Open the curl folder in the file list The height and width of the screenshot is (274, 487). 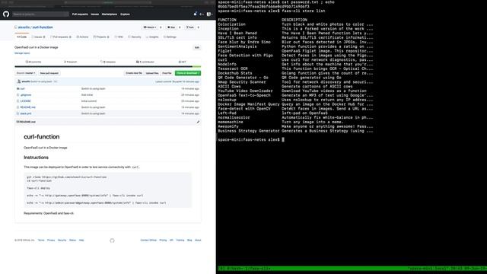[x=22, y=88]
